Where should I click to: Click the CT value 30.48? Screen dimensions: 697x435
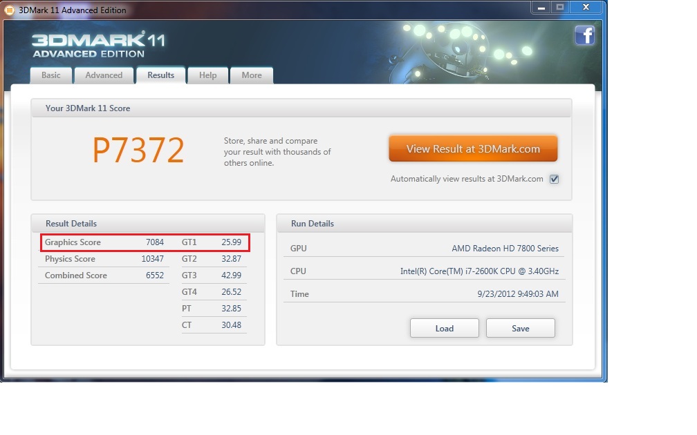tap(231, 325)
